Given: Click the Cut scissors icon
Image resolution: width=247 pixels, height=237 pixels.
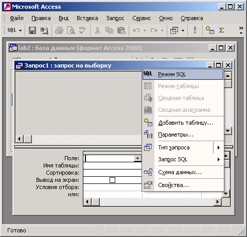Looking at the screenshot, I should [97, 30].
